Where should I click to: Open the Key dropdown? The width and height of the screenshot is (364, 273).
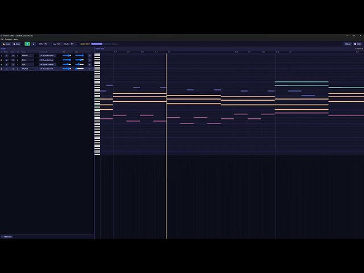point(59,44)
